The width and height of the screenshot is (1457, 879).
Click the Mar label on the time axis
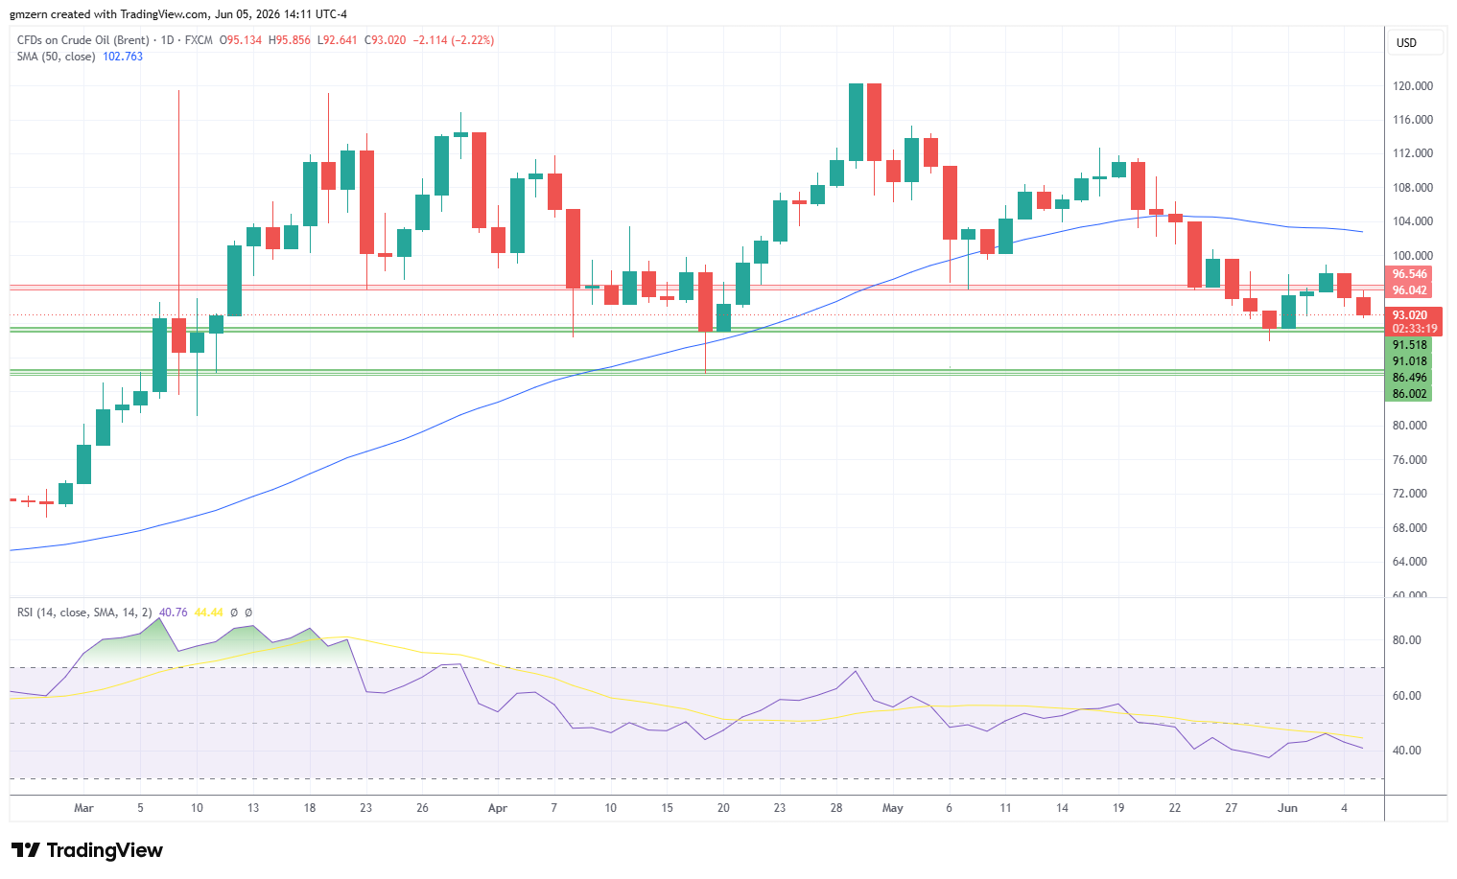click(x=84, y=808)
